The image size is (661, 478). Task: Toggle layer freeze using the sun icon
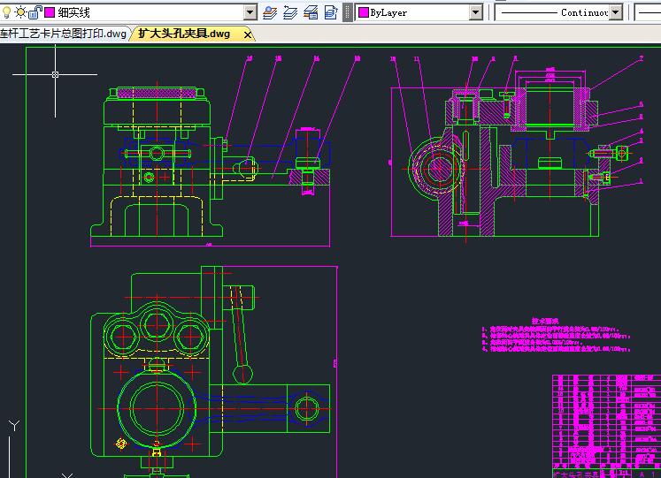(x=20, y=12)
